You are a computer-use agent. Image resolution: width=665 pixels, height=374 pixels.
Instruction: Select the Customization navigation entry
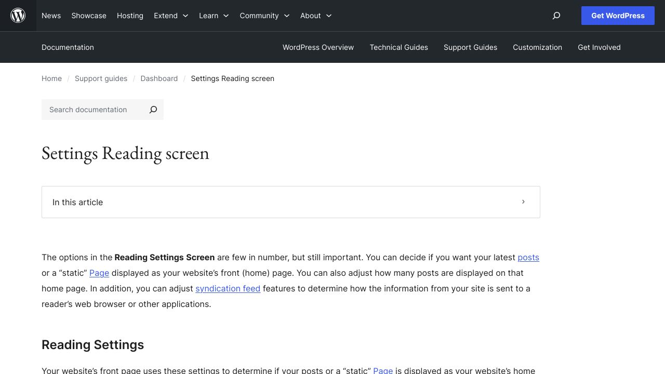click(x=537, y=47)
